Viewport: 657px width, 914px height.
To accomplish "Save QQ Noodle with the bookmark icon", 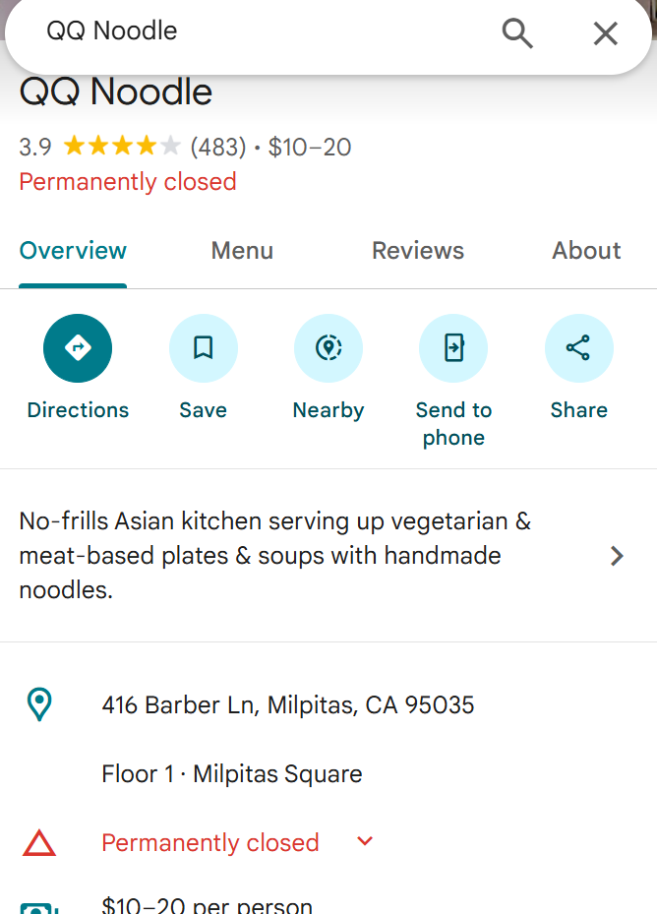I will [203, 348].
